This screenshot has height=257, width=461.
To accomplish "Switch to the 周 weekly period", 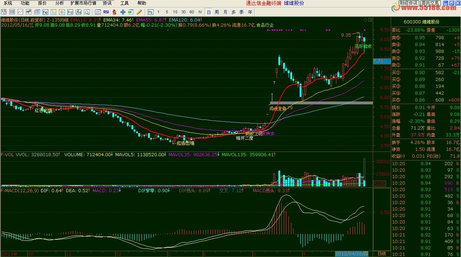I will coord(217,12).
